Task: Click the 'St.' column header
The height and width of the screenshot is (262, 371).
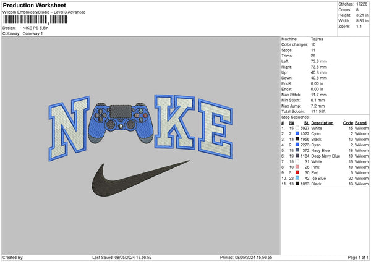Action: (x=307, y=123)
